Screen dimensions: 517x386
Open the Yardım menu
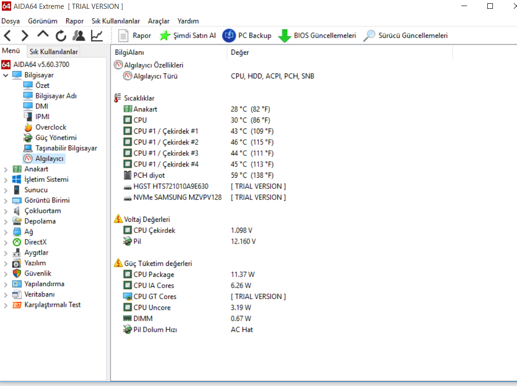tap(188, 21)
